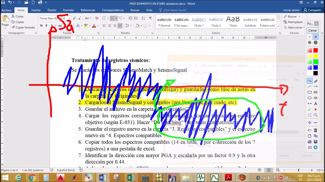Click the printer icon in drawing palette
325x182 pixels.
point(310,142)
